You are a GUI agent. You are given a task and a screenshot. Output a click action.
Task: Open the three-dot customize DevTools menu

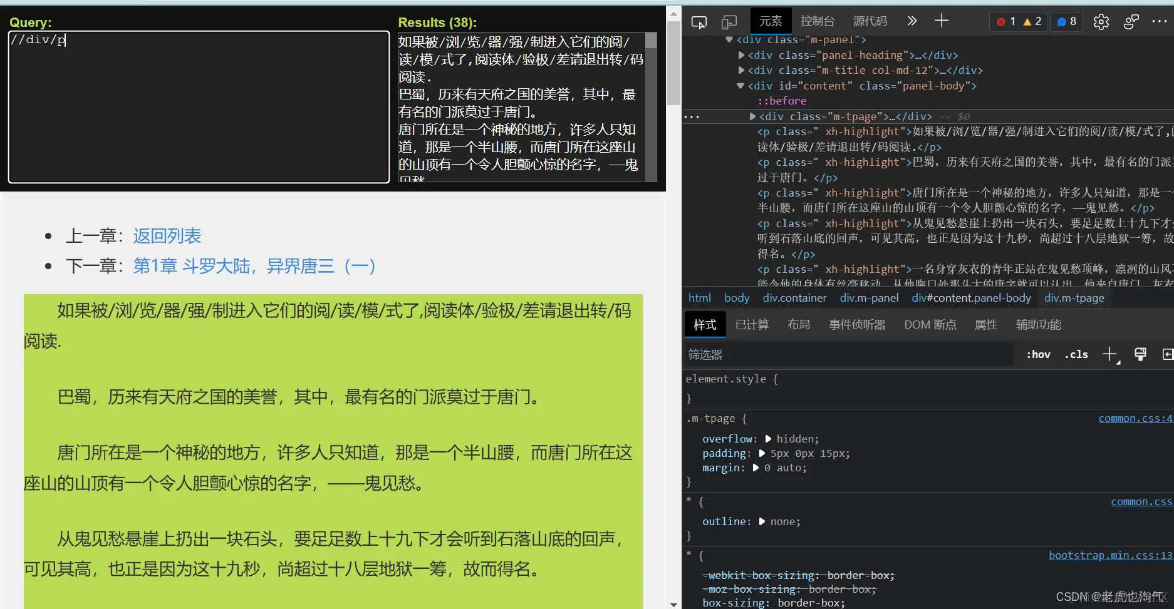click(x=1158, y=21)
